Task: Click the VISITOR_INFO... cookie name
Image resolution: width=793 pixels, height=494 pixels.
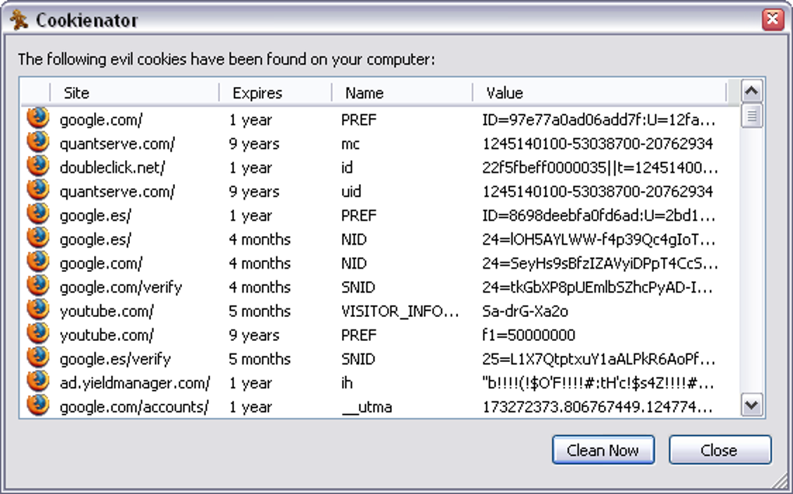Action: (400, 311)
